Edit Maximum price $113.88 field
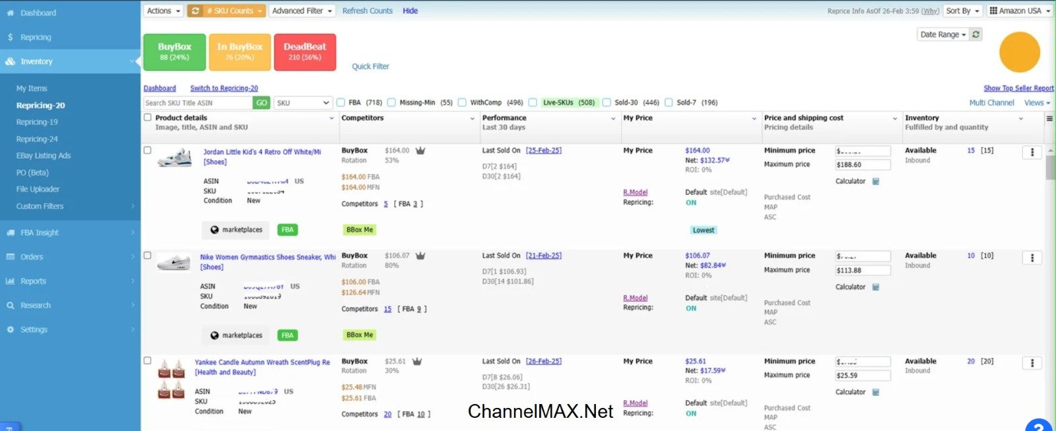 point(863,270)
